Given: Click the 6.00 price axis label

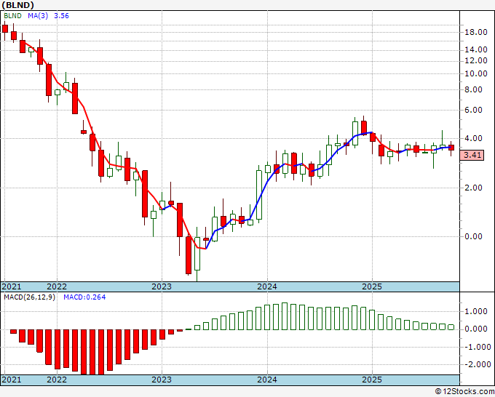Looking at the screenshot, I should [x=474, y=110].
